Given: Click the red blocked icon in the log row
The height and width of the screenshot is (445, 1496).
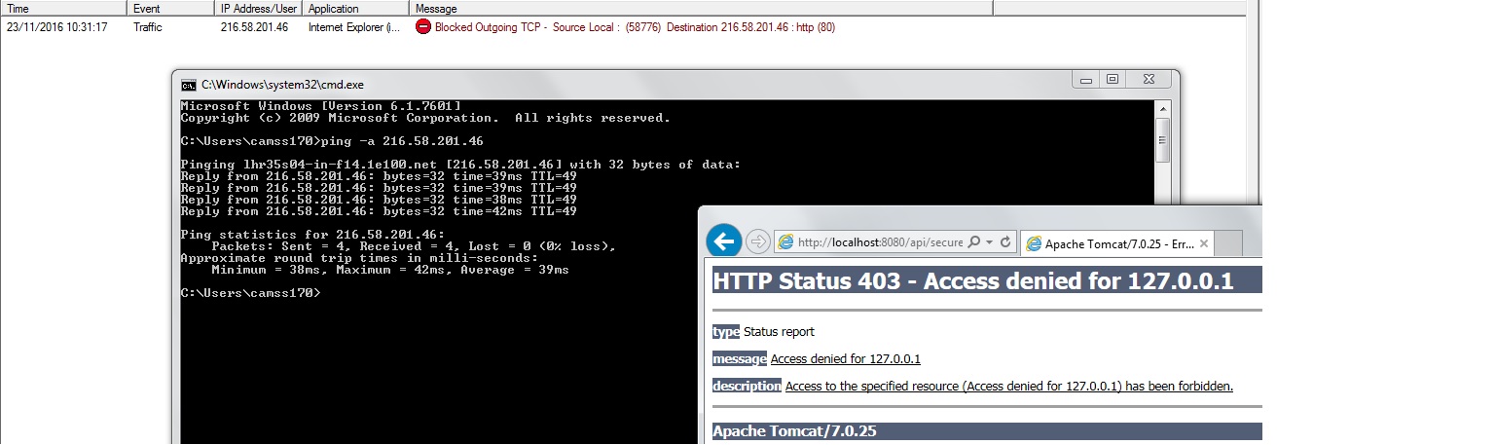Looking at the screenshot, I should (x=422, y=27).
